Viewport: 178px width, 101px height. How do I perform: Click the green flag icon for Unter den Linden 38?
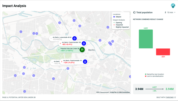point(82,50)
